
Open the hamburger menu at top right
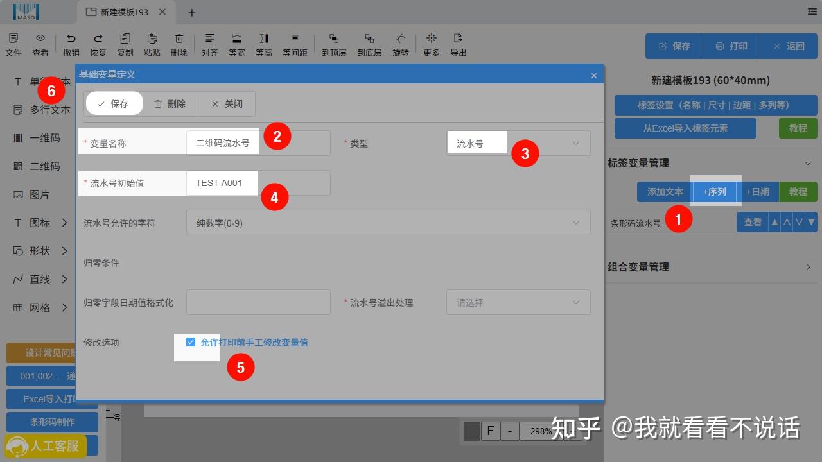tap(812, 12)
